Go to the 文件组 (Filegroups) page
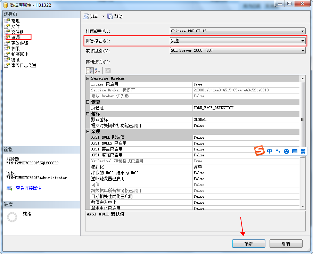Image resolution: width=313 pixels, height=254 pixels. click(17, 32)
